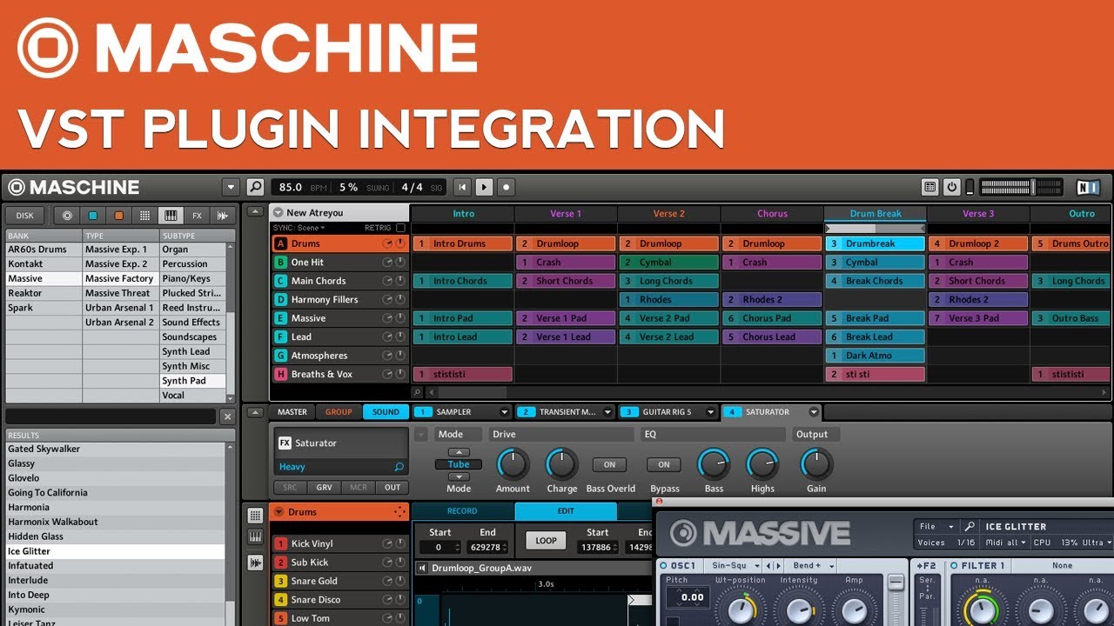Select the instruments filter keyboard icon

tap(171, 216)
